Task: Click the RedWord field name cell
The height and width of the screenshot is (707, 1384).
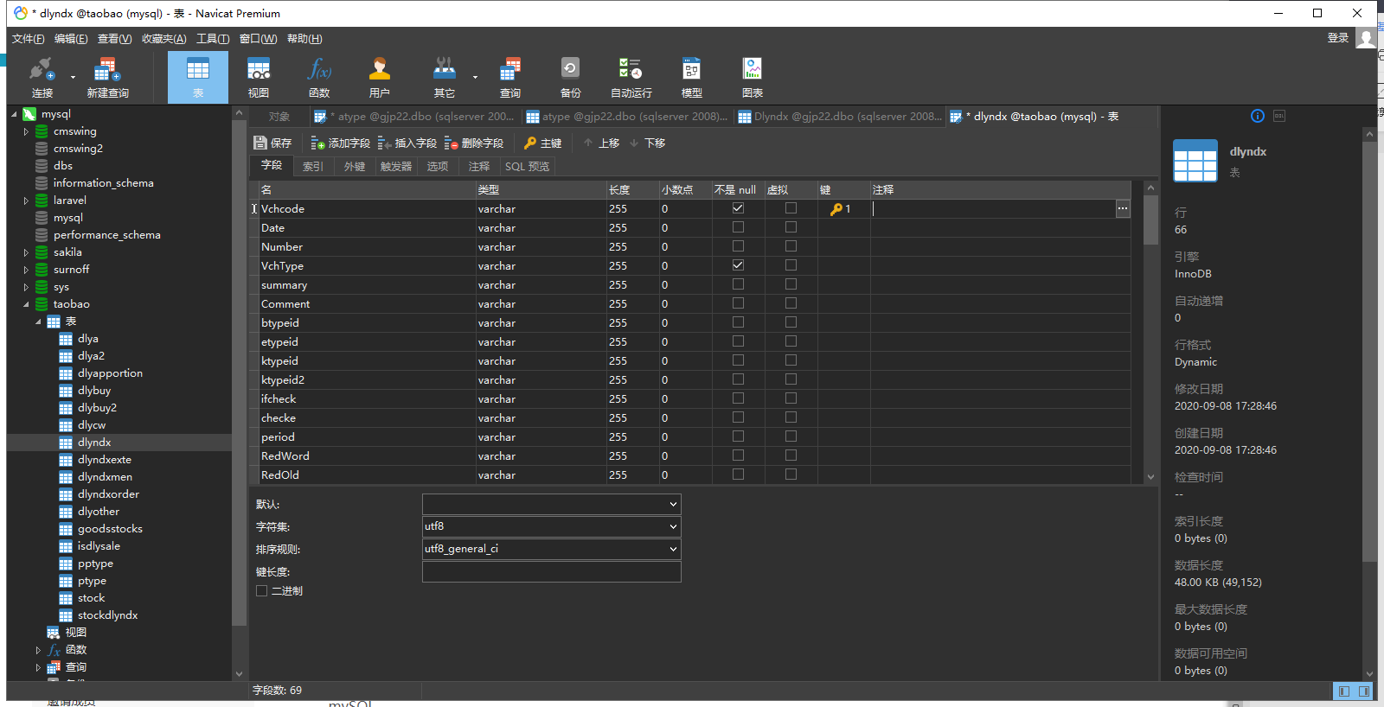Action: (367, 455)
